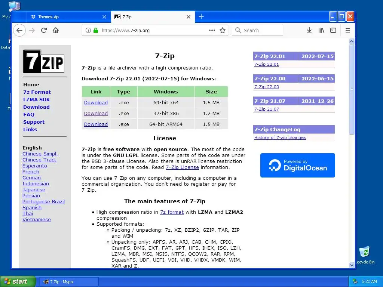Viewport: 383px width, 287px height.
Task: Open the browser home page icon
Action: coord(56,30)
